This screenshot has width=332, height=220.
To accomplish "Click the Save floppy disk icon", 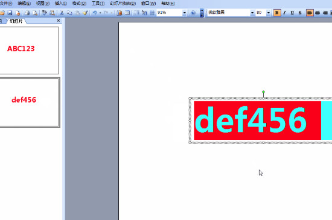I will tap(10, 13).
